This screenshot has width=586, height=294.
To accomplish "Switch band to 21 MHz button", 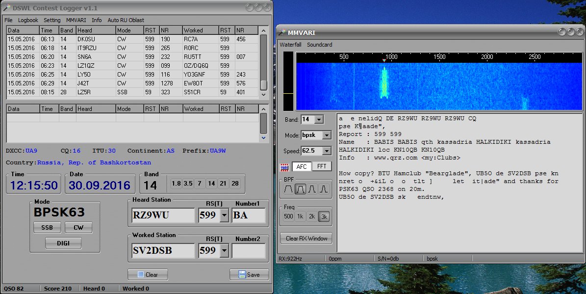I will tap(224, 184).
